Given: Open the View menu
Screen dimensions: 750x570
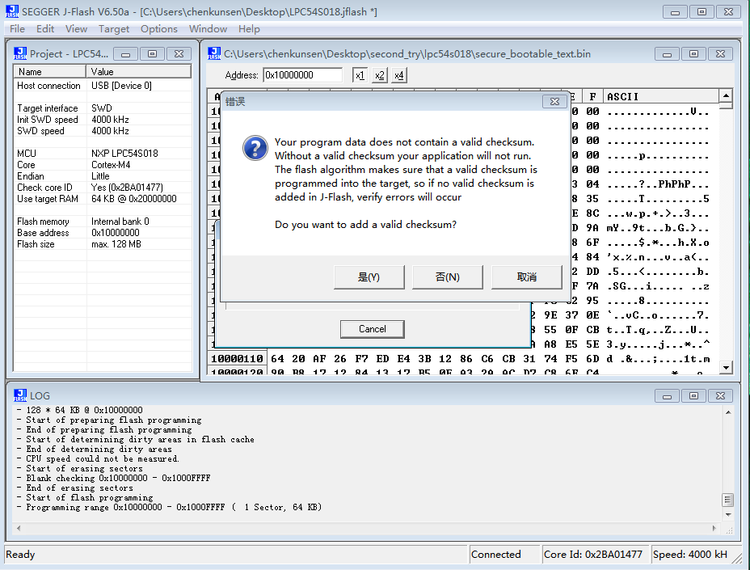Looking at the screenshot, I should coord(76,29).
